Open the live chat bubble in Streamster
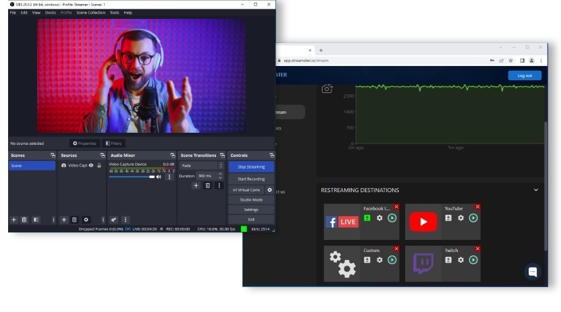The width and height of the screenshot is (561, 312). 533,272
